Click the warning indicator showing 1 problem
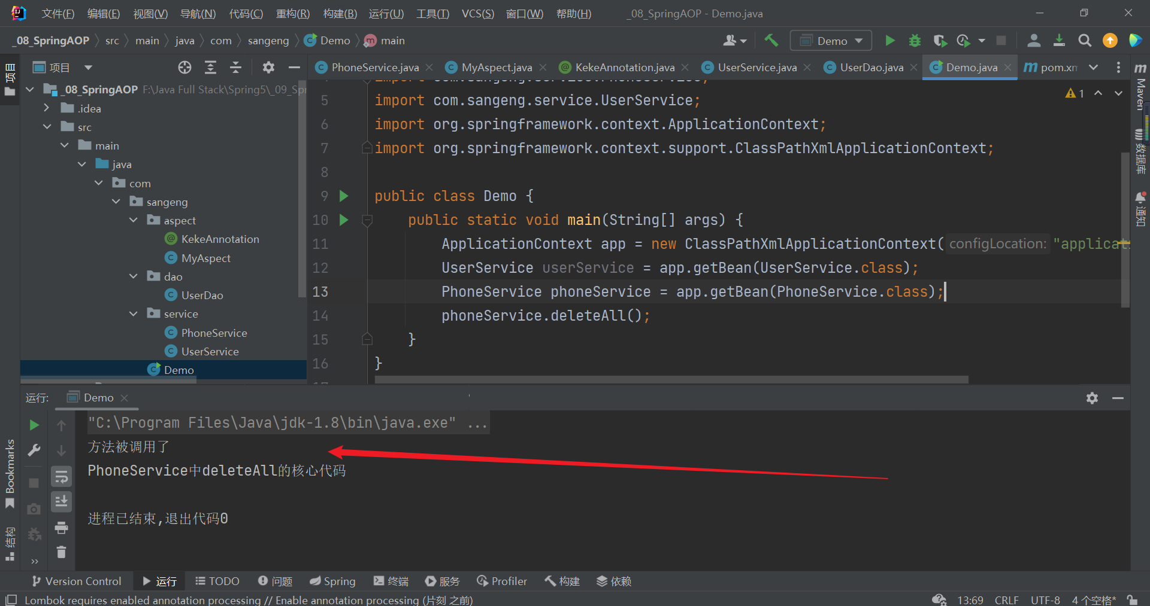Screen dimensions: 1150x606 [1075, 93]
